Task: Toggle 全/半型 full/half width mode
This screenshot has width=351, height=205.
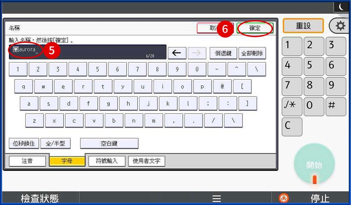Action: pyautogui.click(x=55, y=143)
